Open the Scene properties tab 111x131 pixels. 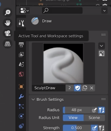click(21, 64)
